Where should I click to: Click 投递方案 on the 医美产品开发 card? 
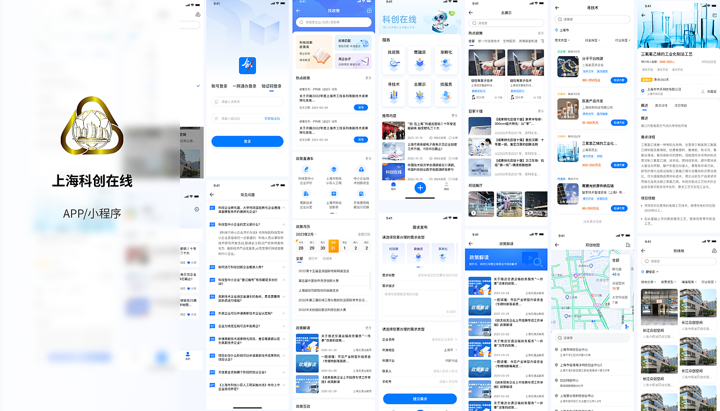(x=619, y=123)
